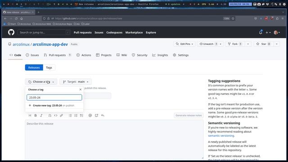Open the notifications bell icon
The height and width of the screenshot is (162, 288).
pyautogui.click(x=261, y=32)
